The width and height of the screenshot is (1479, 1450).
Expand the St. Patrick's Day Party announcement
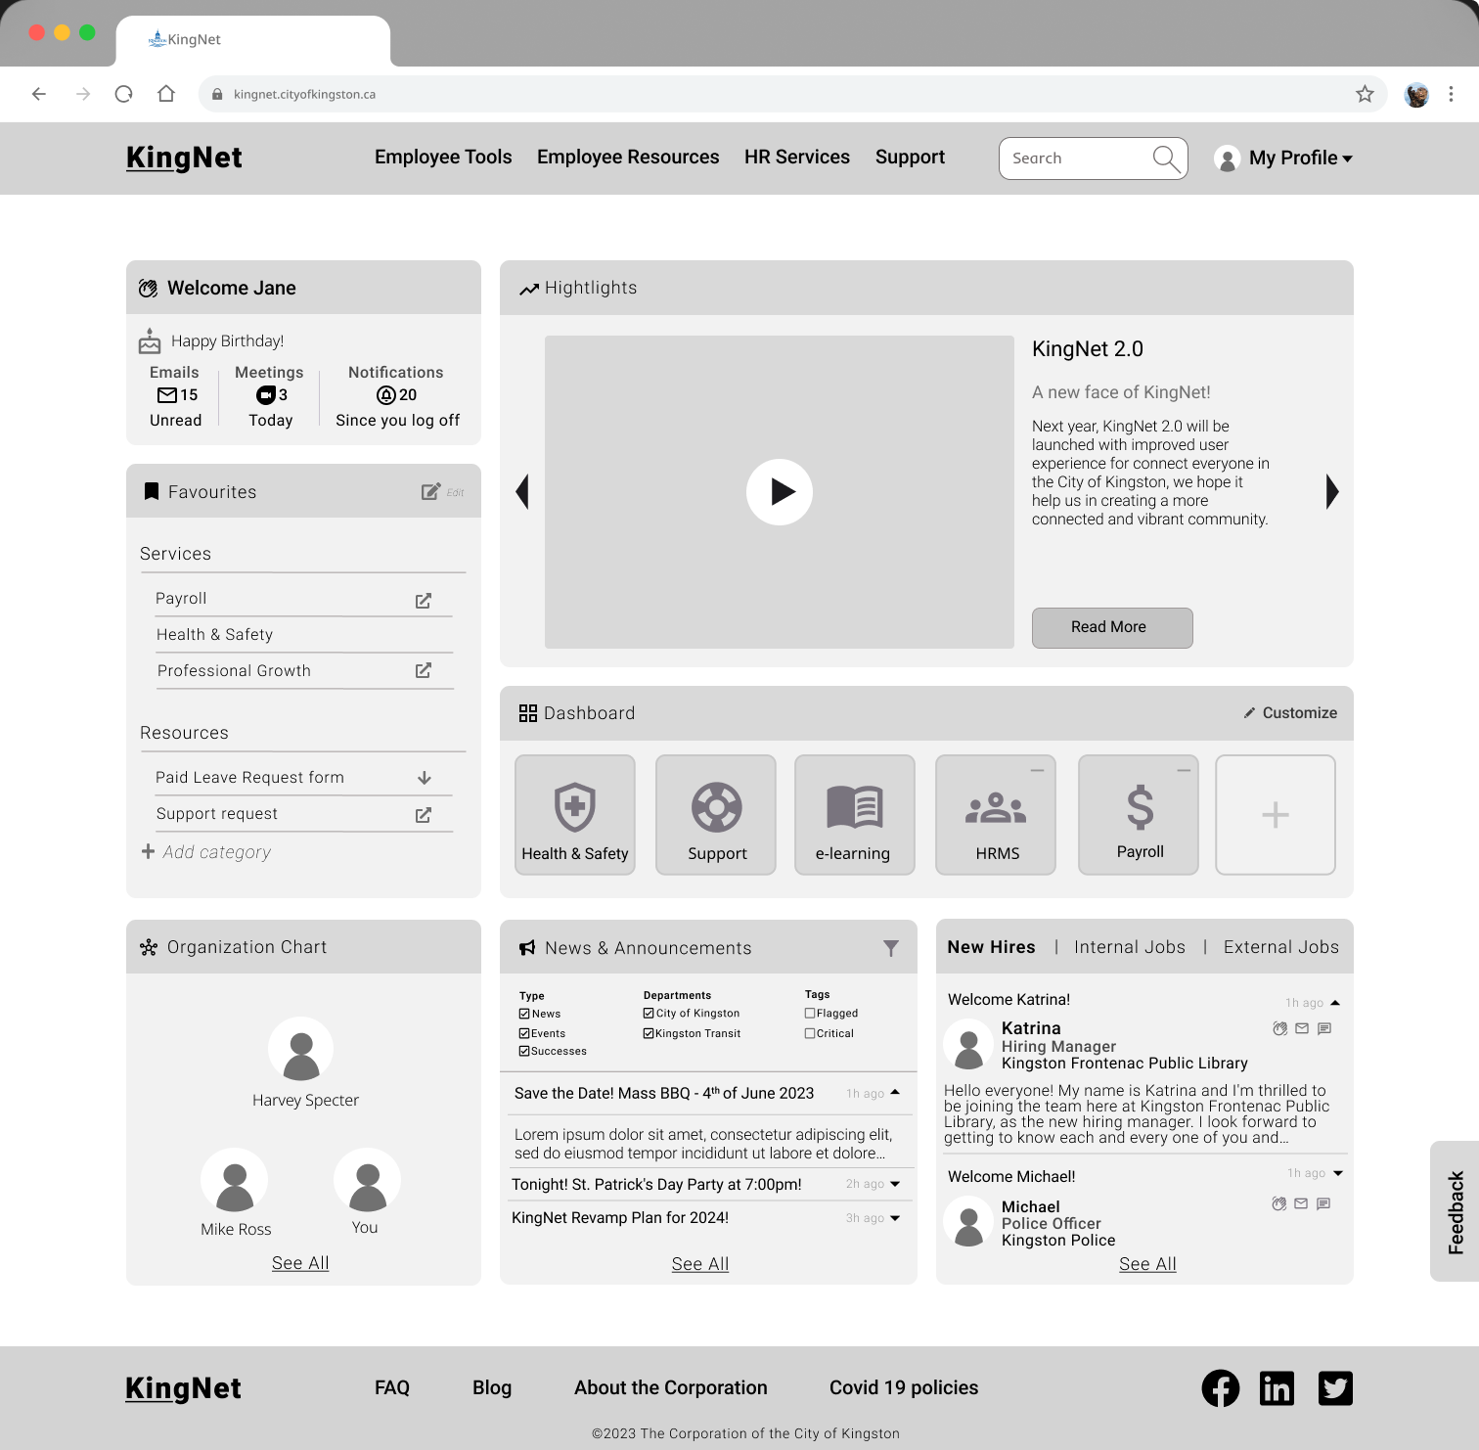[895, 1184]
